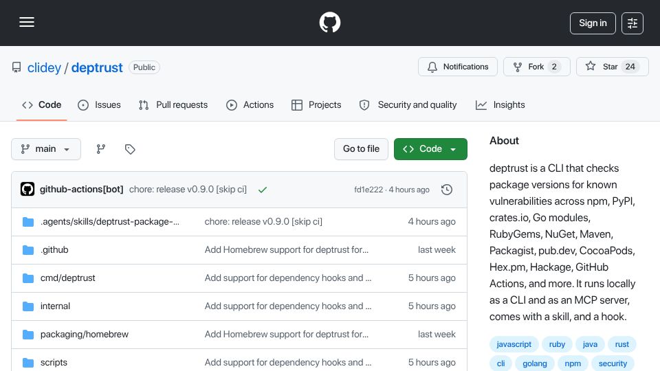Open the Actions tab
The width and height of the screenshot is (660, 371).
point(250,104)
